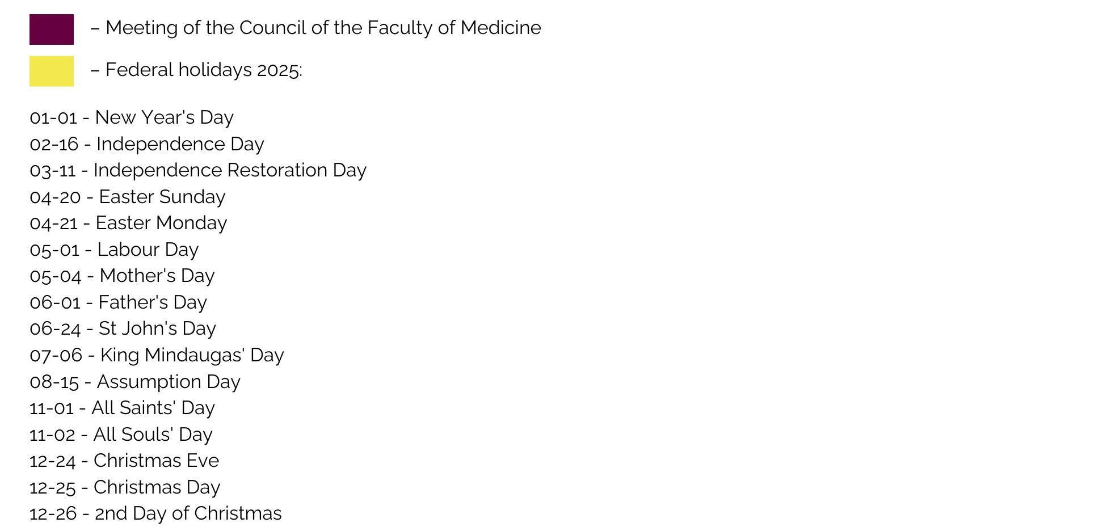This screenshot has height=527, width=1103.
Task: Select the New Year's Day entry
Action: [x=132, y=117]
